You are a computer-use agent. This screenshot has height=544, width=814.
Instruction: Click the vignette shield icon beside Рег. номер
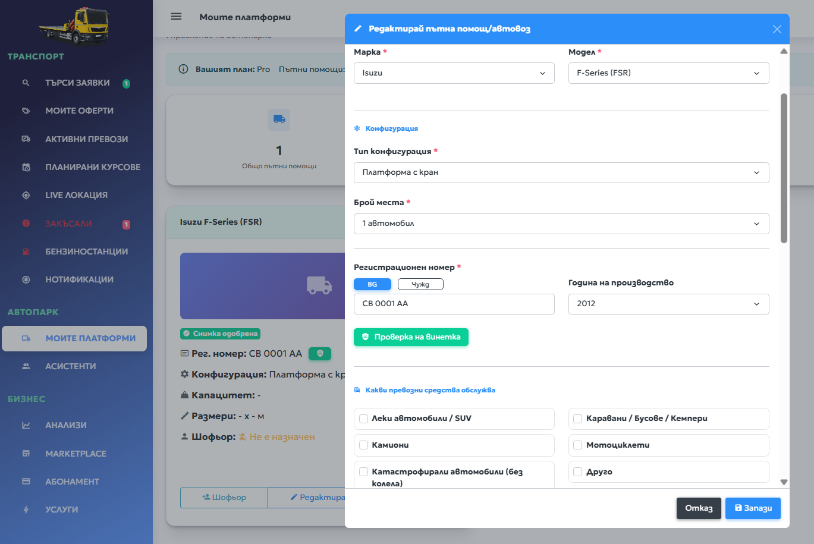pos(320,354)
